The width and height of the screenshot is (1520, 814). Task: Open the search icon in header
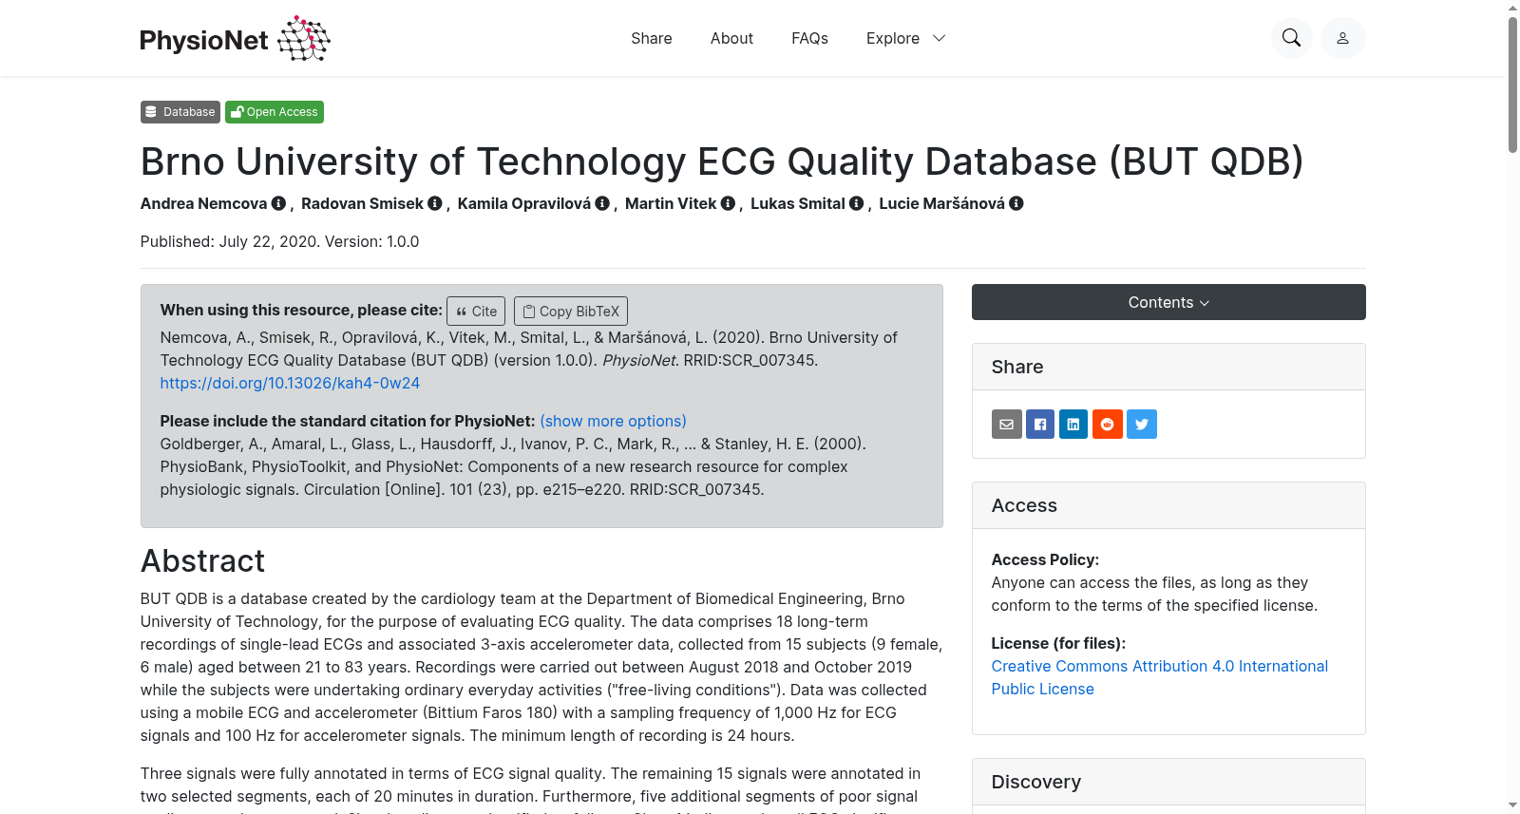tap(1291, 38)
